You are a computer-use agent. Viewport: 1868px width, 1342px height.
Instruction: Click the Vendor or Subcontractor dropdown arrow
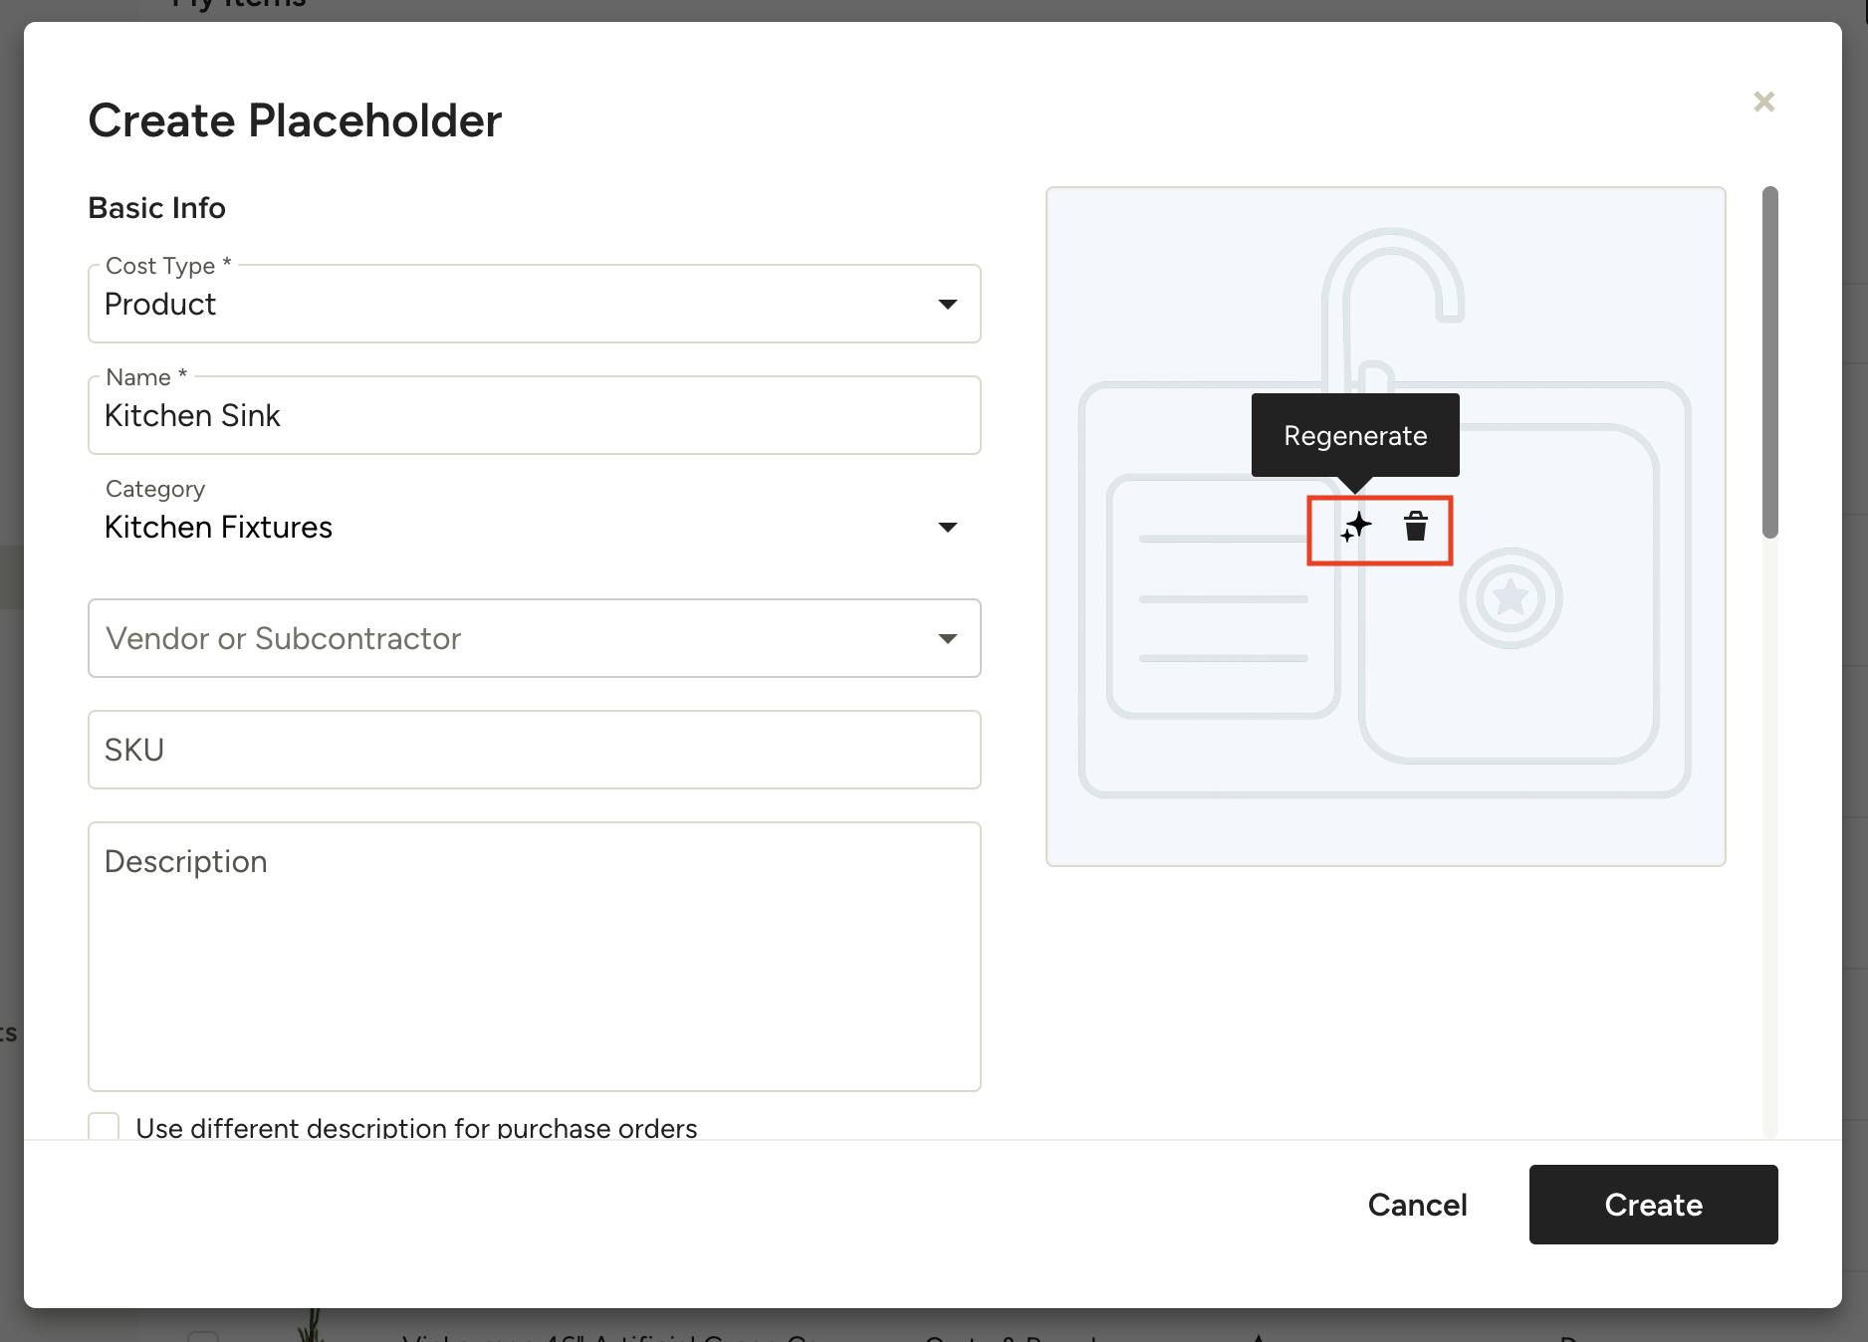click(x=947, y=638)
